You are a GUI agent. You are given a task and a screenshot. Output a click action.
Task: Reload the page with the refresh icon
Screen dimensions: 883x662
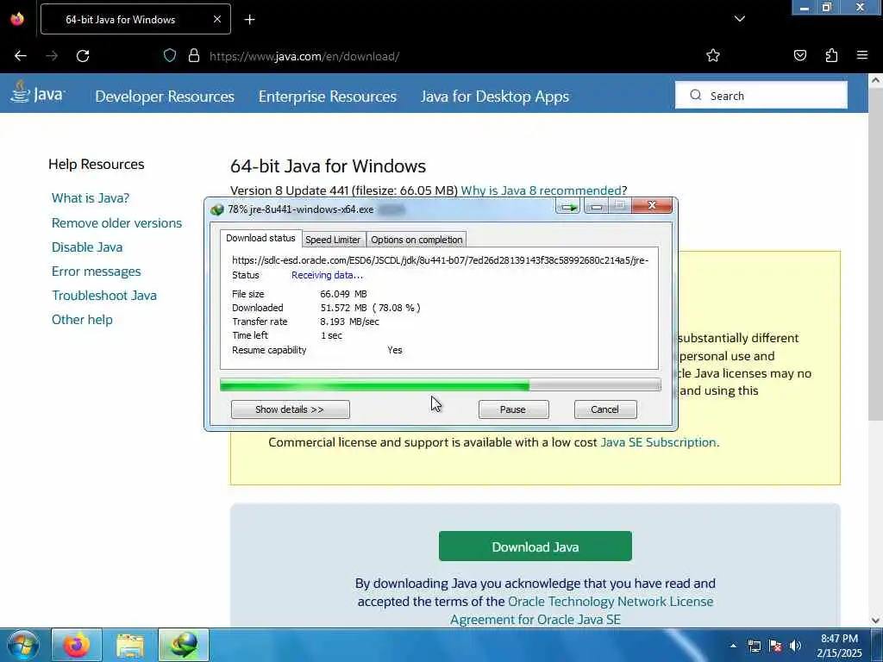(83, 56)
